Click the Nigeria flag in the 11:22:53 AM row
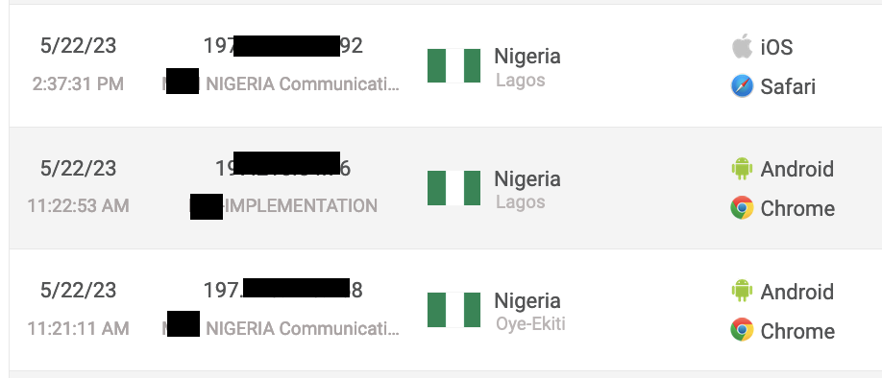The width and height of the screenshot is (882, 378). click(453, 188)
